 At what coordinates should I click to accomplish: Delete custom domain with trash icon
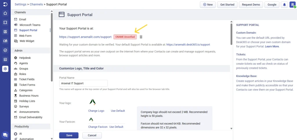pyautogui.click(x=141, y=37)
